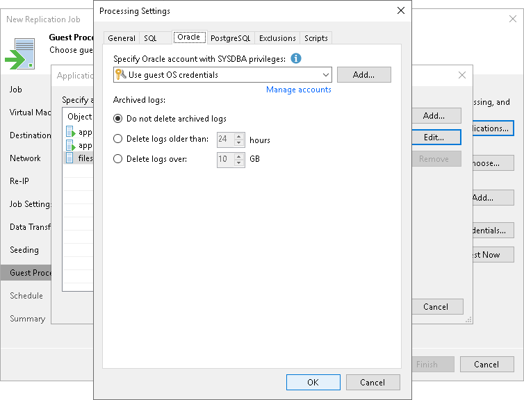Close the Application-aware processing options window

click(462, 75)
